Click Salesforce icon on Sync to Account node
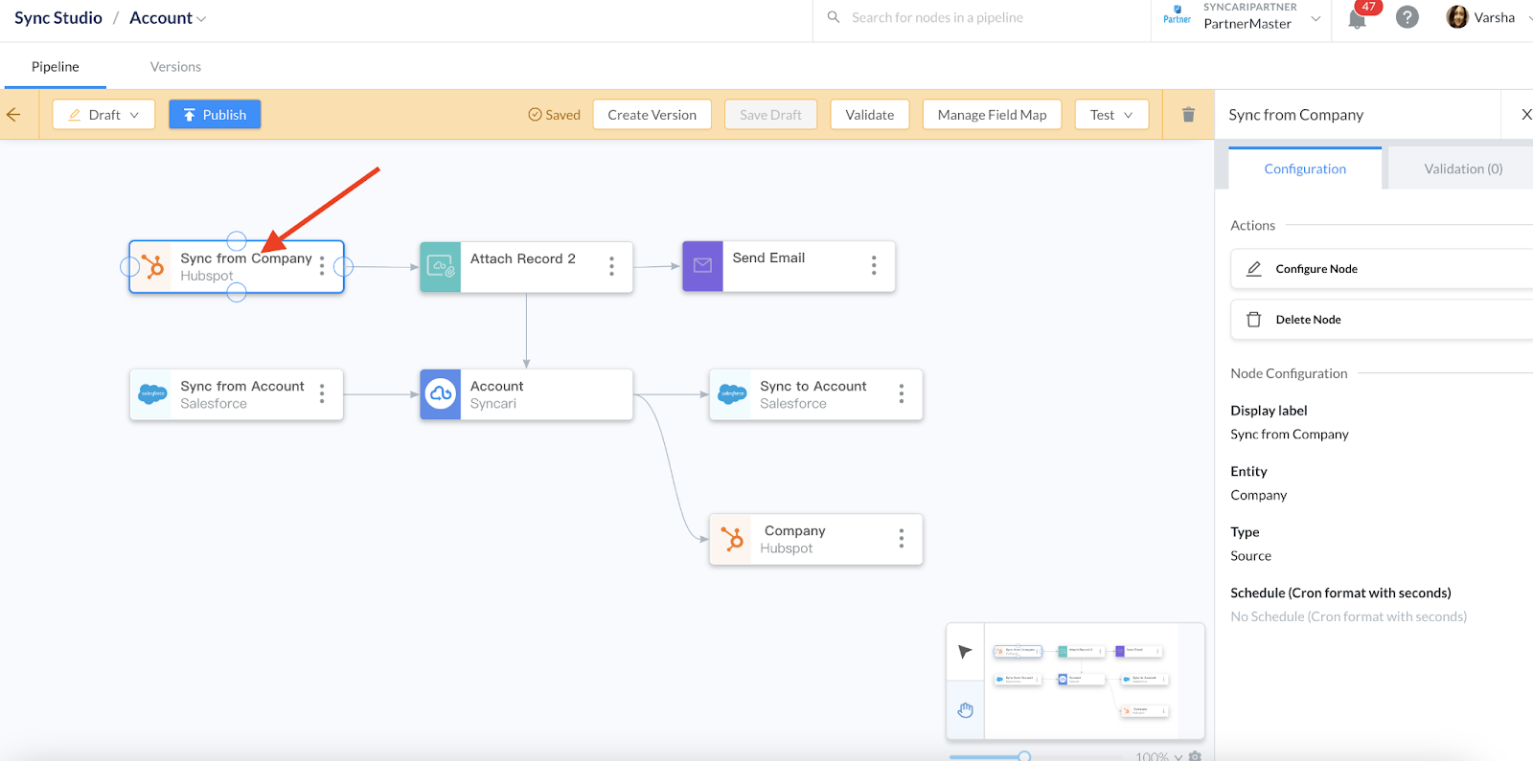Viewport: 1533px width, 761px height. tap(732, 393)
